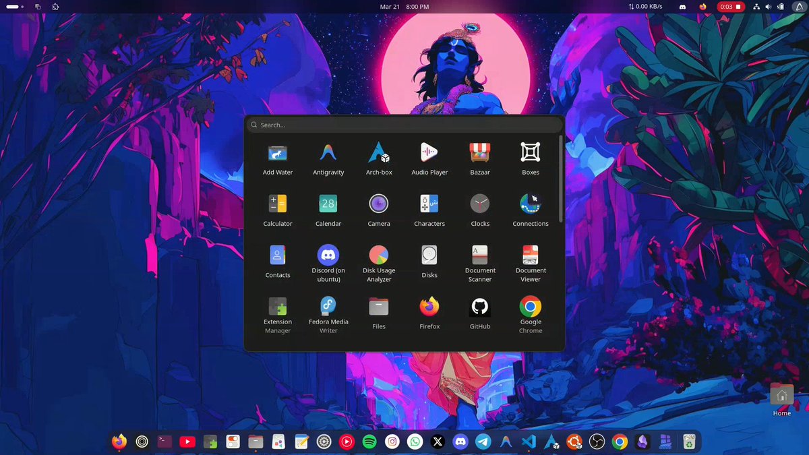Open the Disks app
Image resolution: width=809 pixels, height=455 pixels.
click(429, 262)
